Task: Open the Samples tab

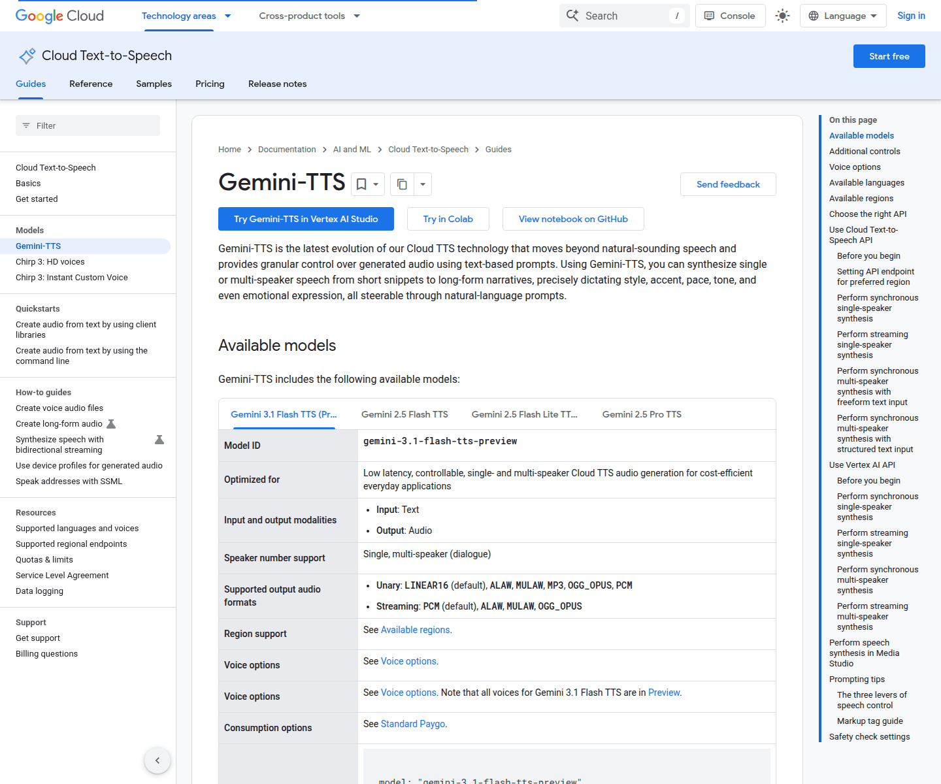Action: coord(154,84)
